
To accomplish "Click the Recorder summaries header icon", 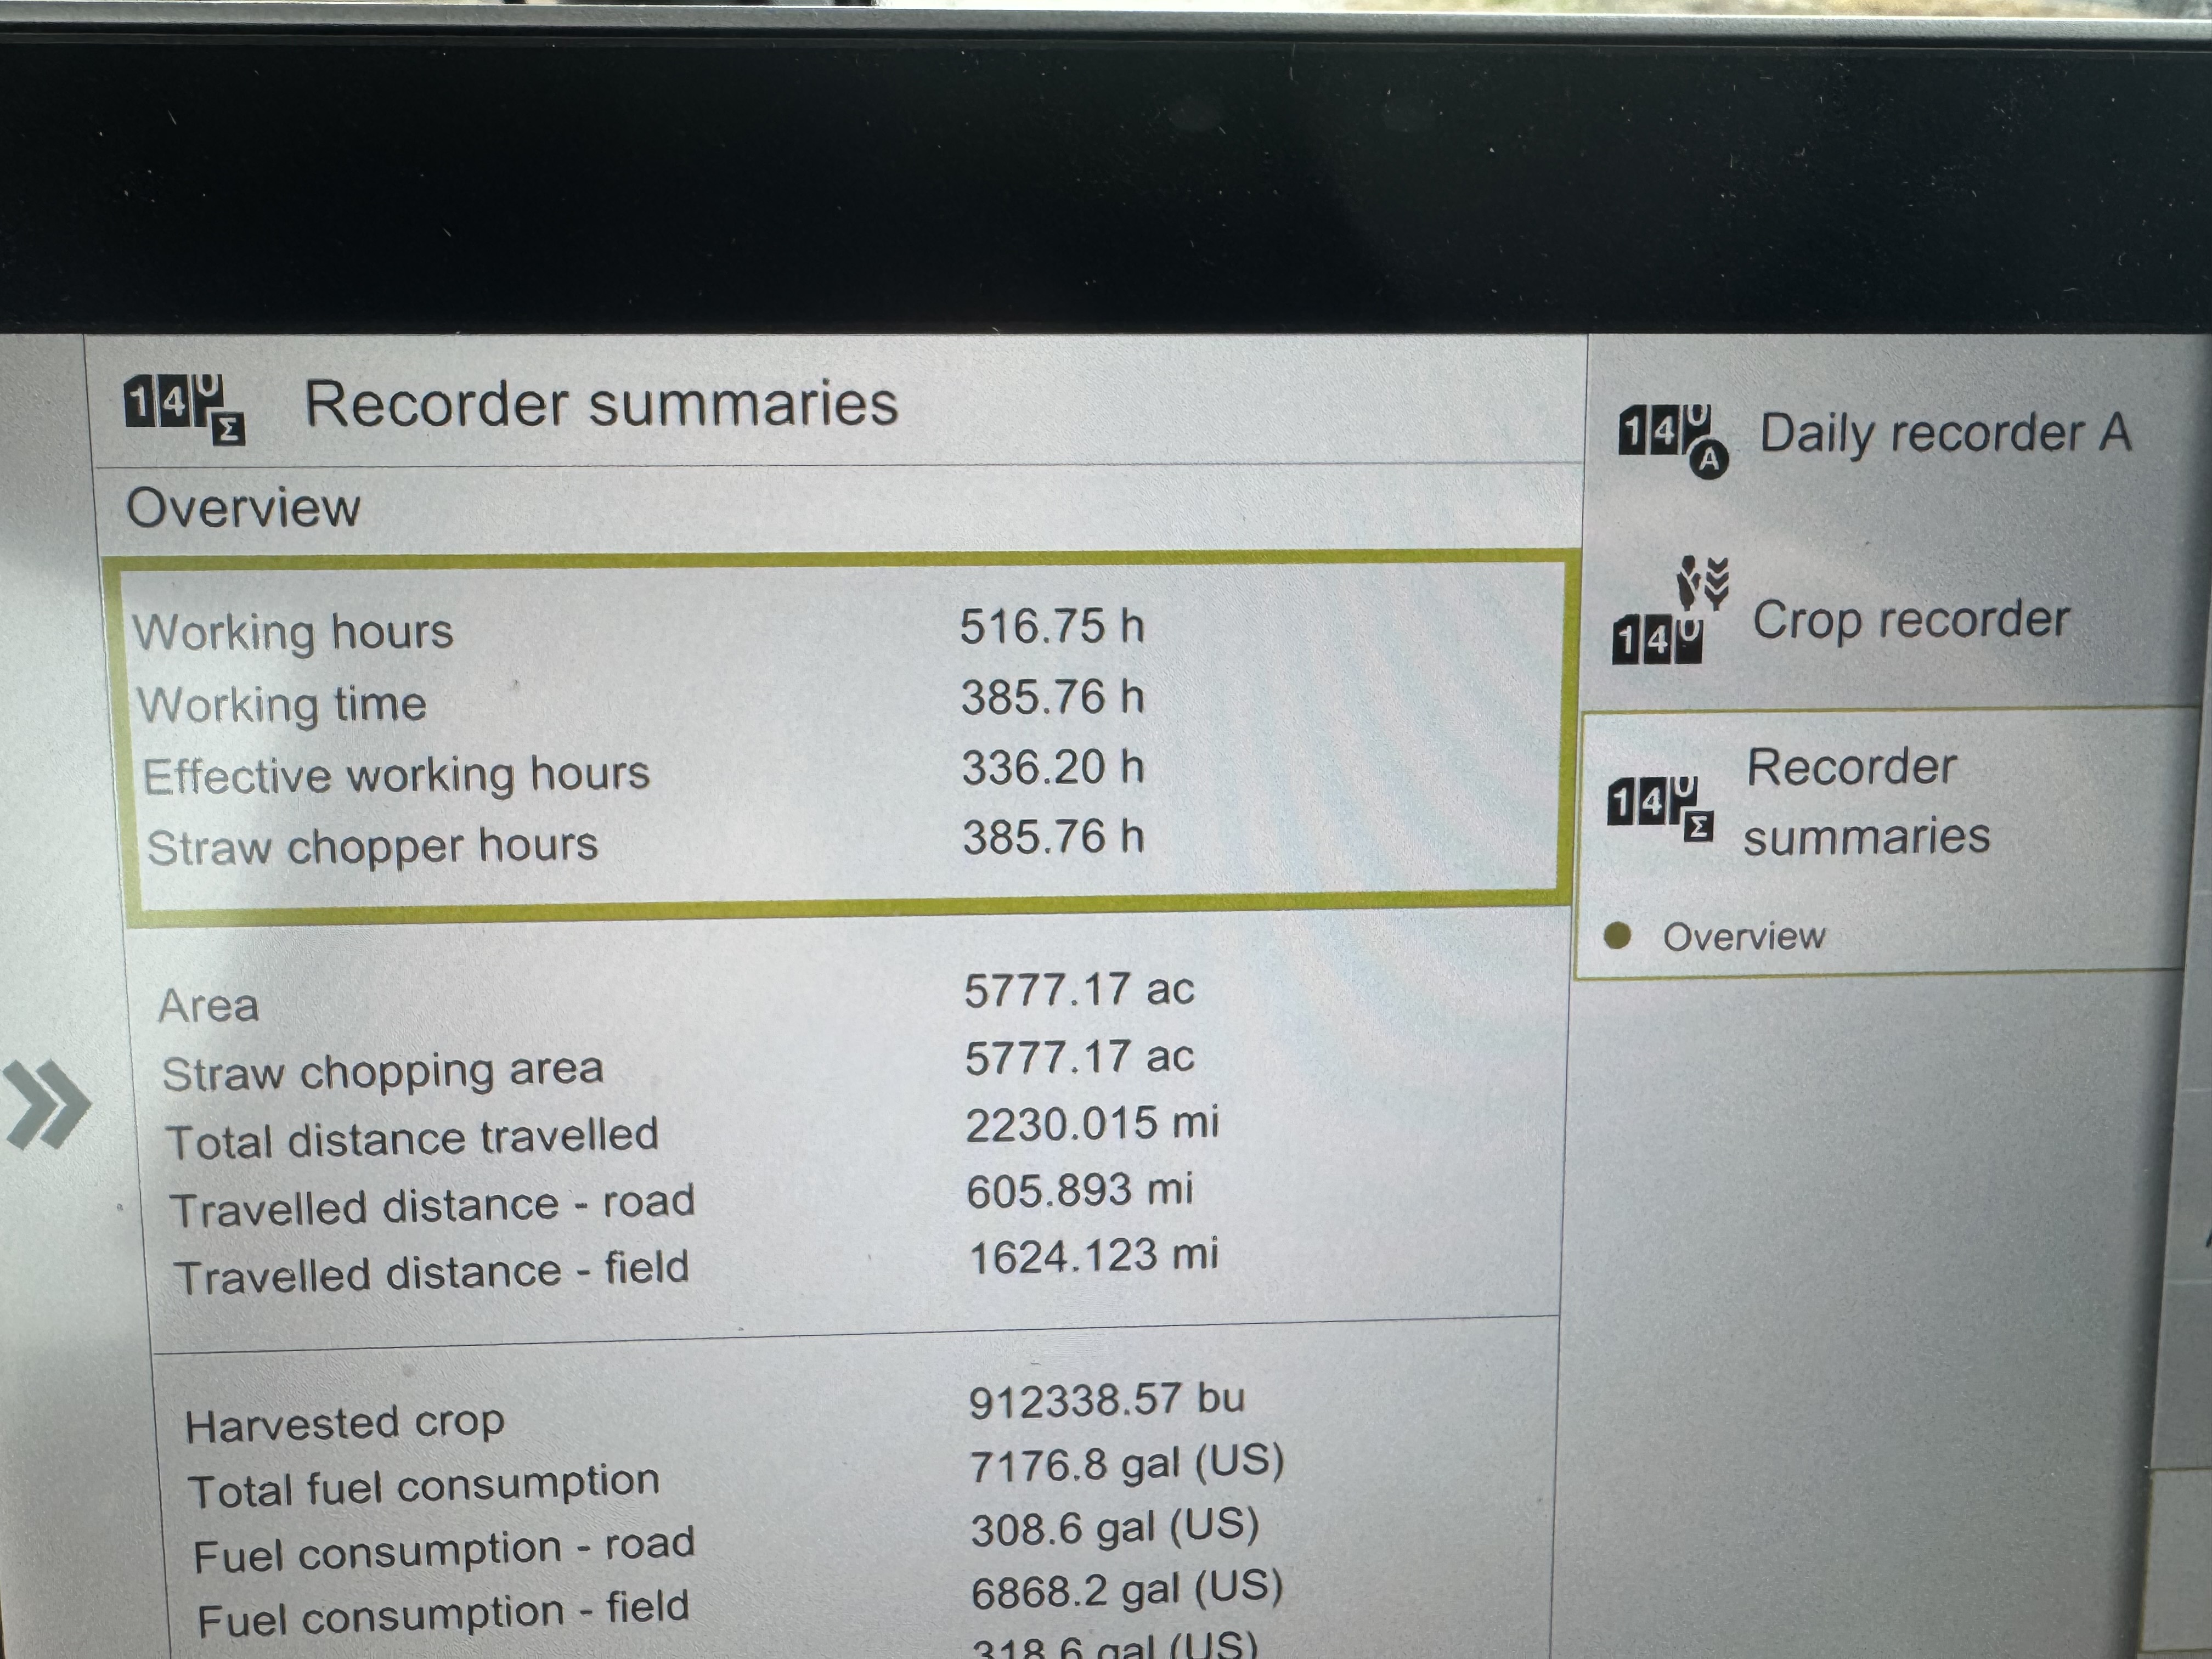I will [x=185, y=409].
